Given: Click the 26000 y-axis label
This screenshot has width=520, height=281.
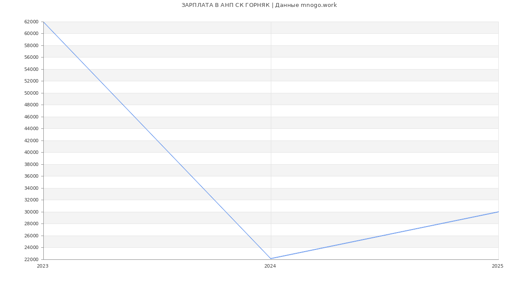Looking at the screenshot, I should 31,236.
